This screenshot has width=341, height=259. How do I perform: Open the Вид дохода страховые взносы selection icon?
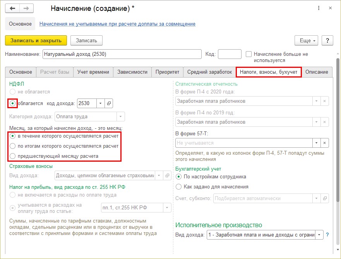[x=167, y=176]
